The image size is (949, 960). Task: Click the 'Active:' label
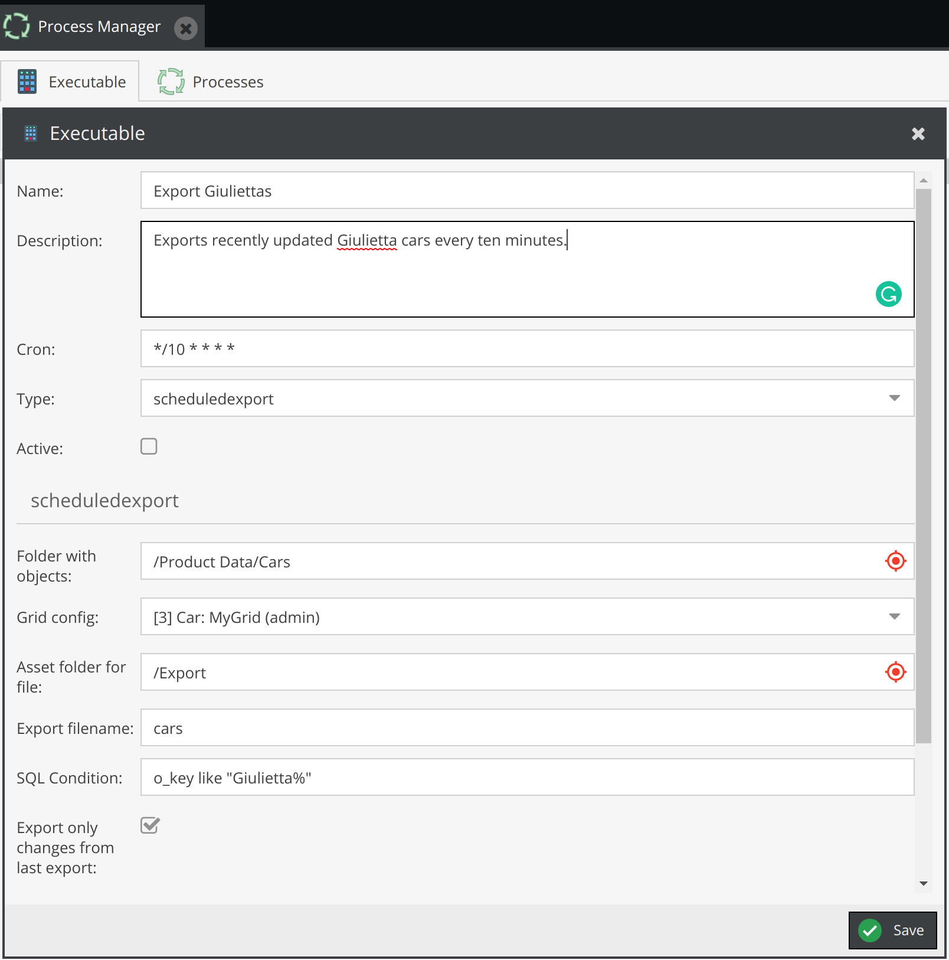[40, 449]
